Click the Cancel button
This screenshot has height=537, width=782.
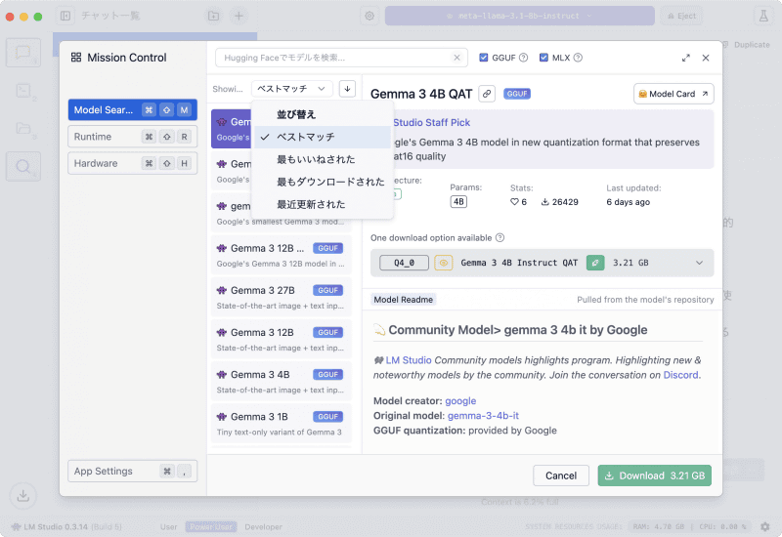pos(560,475)
